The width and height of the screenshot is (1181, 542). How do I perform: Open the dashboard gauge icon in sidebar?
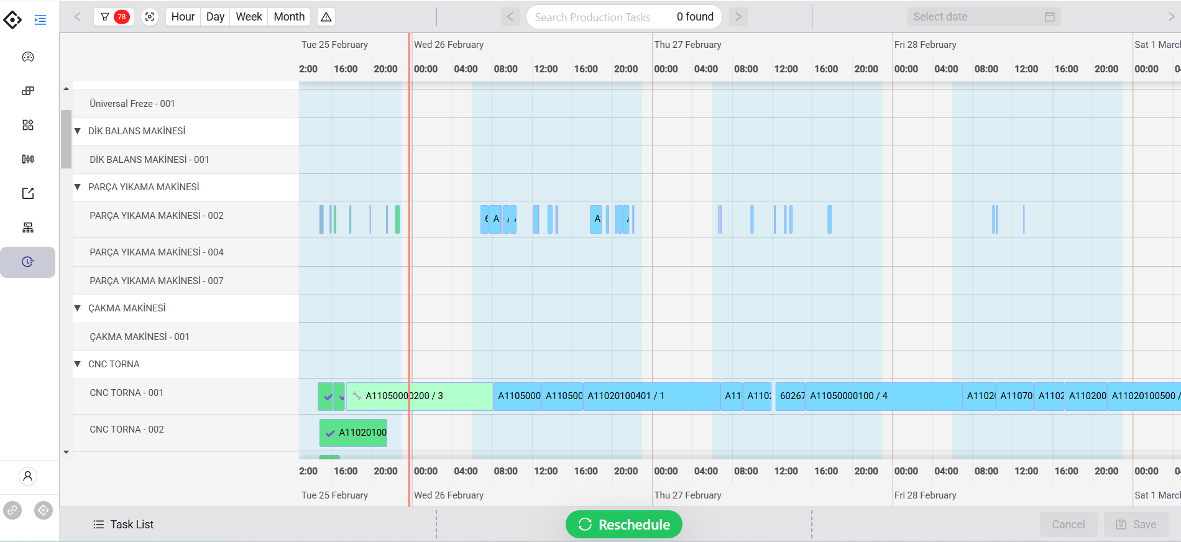[x=28, y=57]
